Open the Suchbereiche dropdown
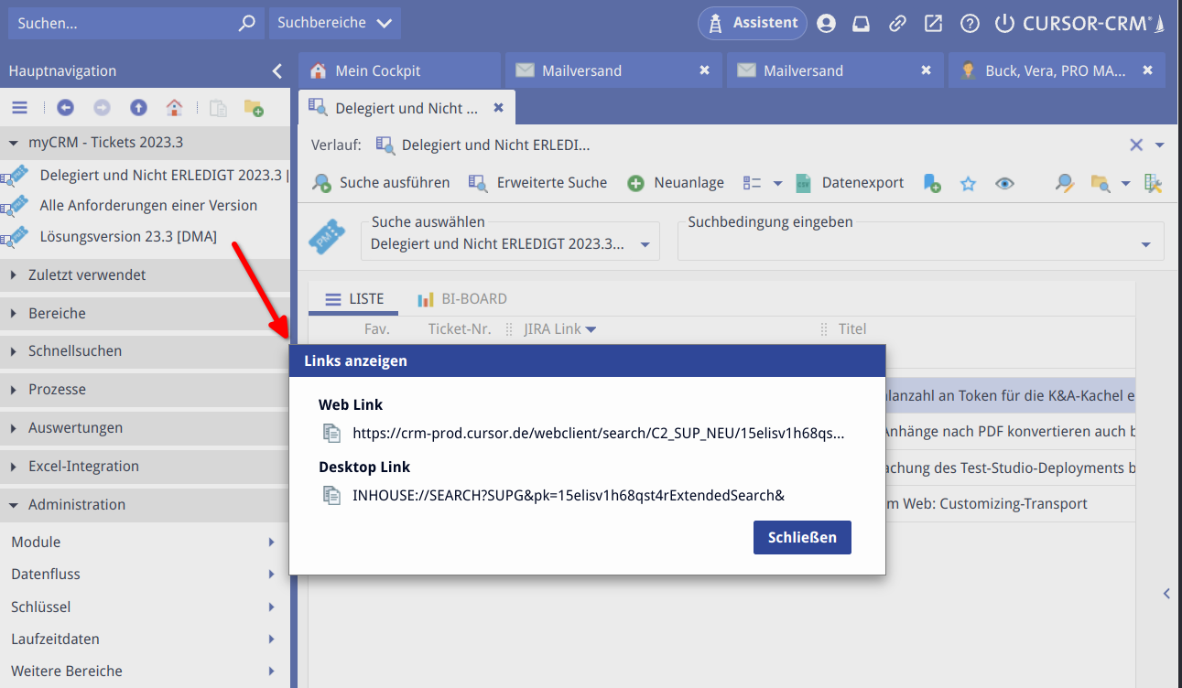The height and width of the screenshot is (688, 1182). click(x=334, y=23)
